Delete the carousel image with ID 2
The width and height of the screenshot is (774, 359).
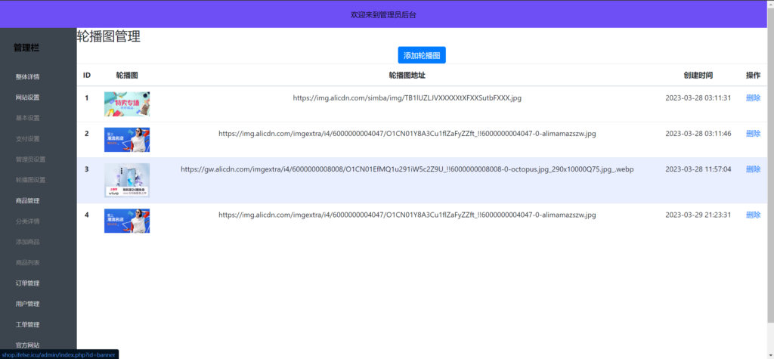753,134
